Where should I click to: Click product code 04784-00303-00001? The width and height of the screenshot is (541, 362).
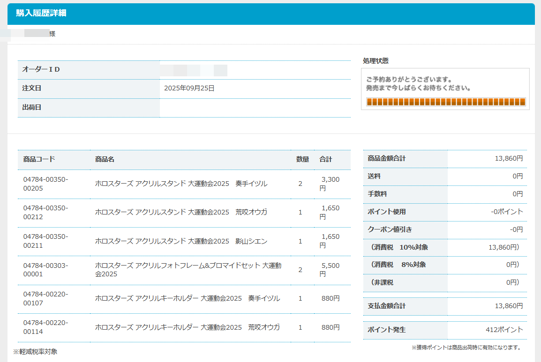pyautogui.click(x=45, y=270)
